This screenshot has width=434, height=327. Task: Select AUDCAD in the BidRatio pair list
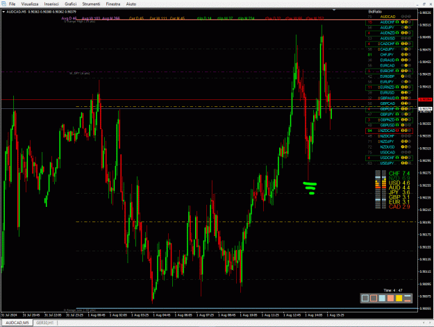coord(387,17)
